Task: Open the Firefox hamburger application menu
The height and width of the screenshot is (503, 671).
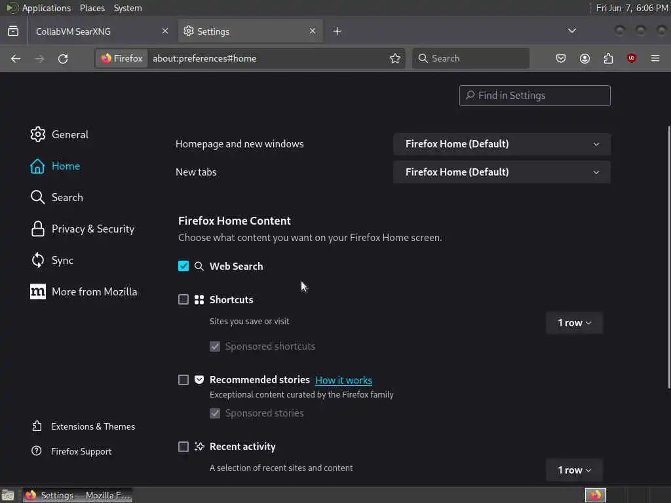Action: [x=655, y=58]
